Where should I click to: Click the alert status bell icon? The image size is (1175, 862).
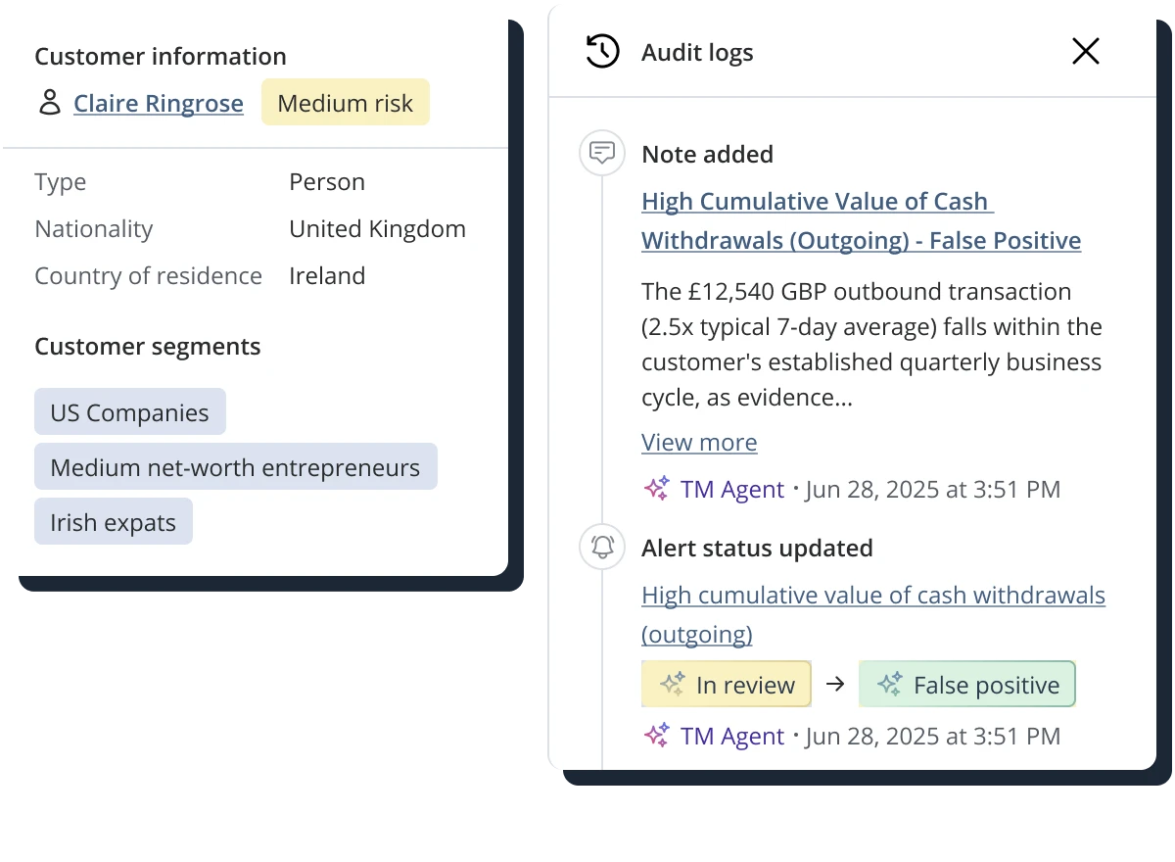point(603,548)
